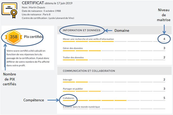Click level 5 for 'Collaborer'
The image size is (173, 115).
tap(164, 98)
